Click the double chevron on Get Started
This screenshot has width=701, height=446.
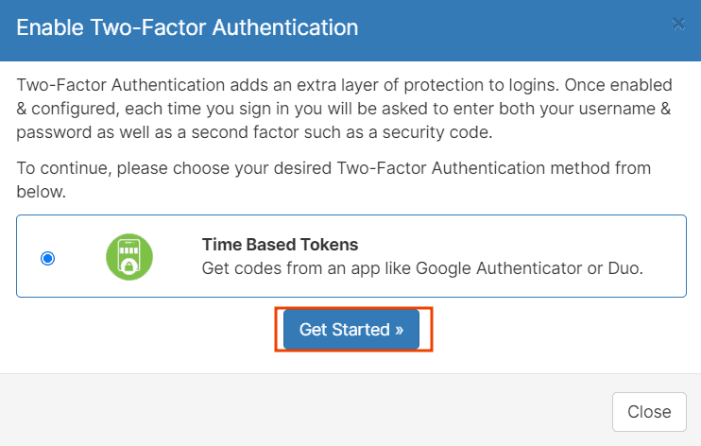[x=400, y=330]
